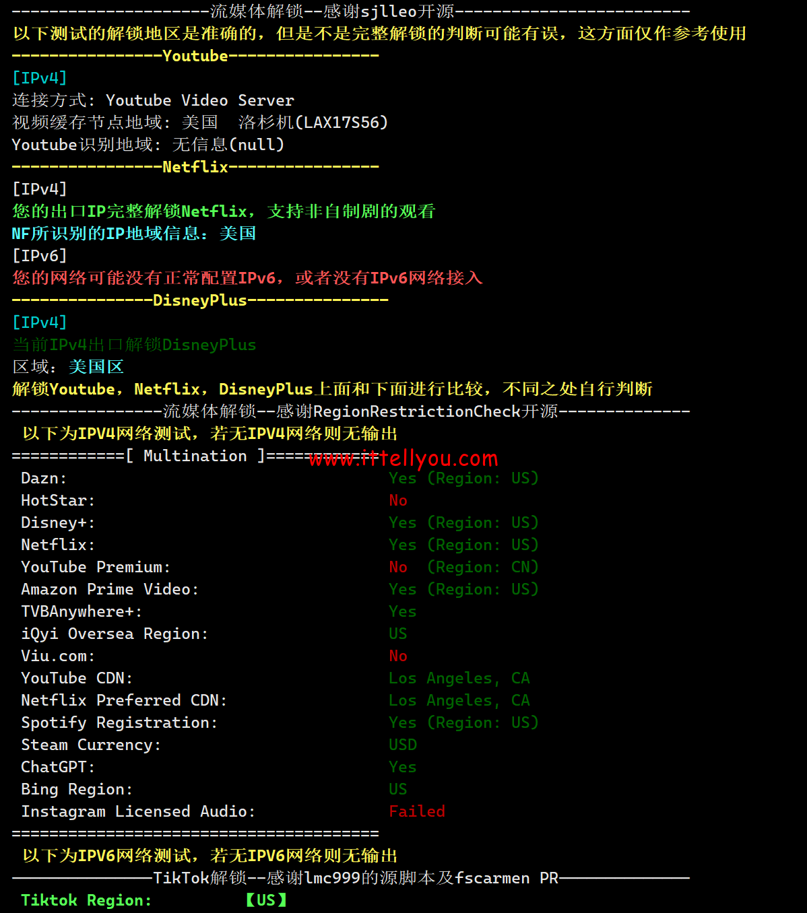Screen dimensions: 807x913
Task: Click the RegionRestrictionCheck credit header line
Action: [x=351, y=411]
